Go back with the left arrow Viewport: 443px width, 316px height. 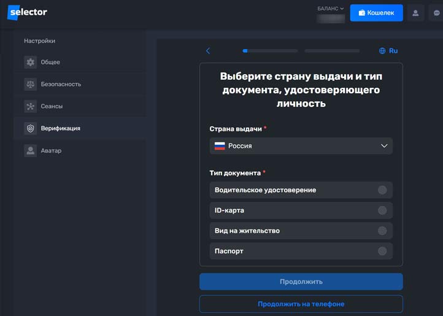tap(208, 51)
